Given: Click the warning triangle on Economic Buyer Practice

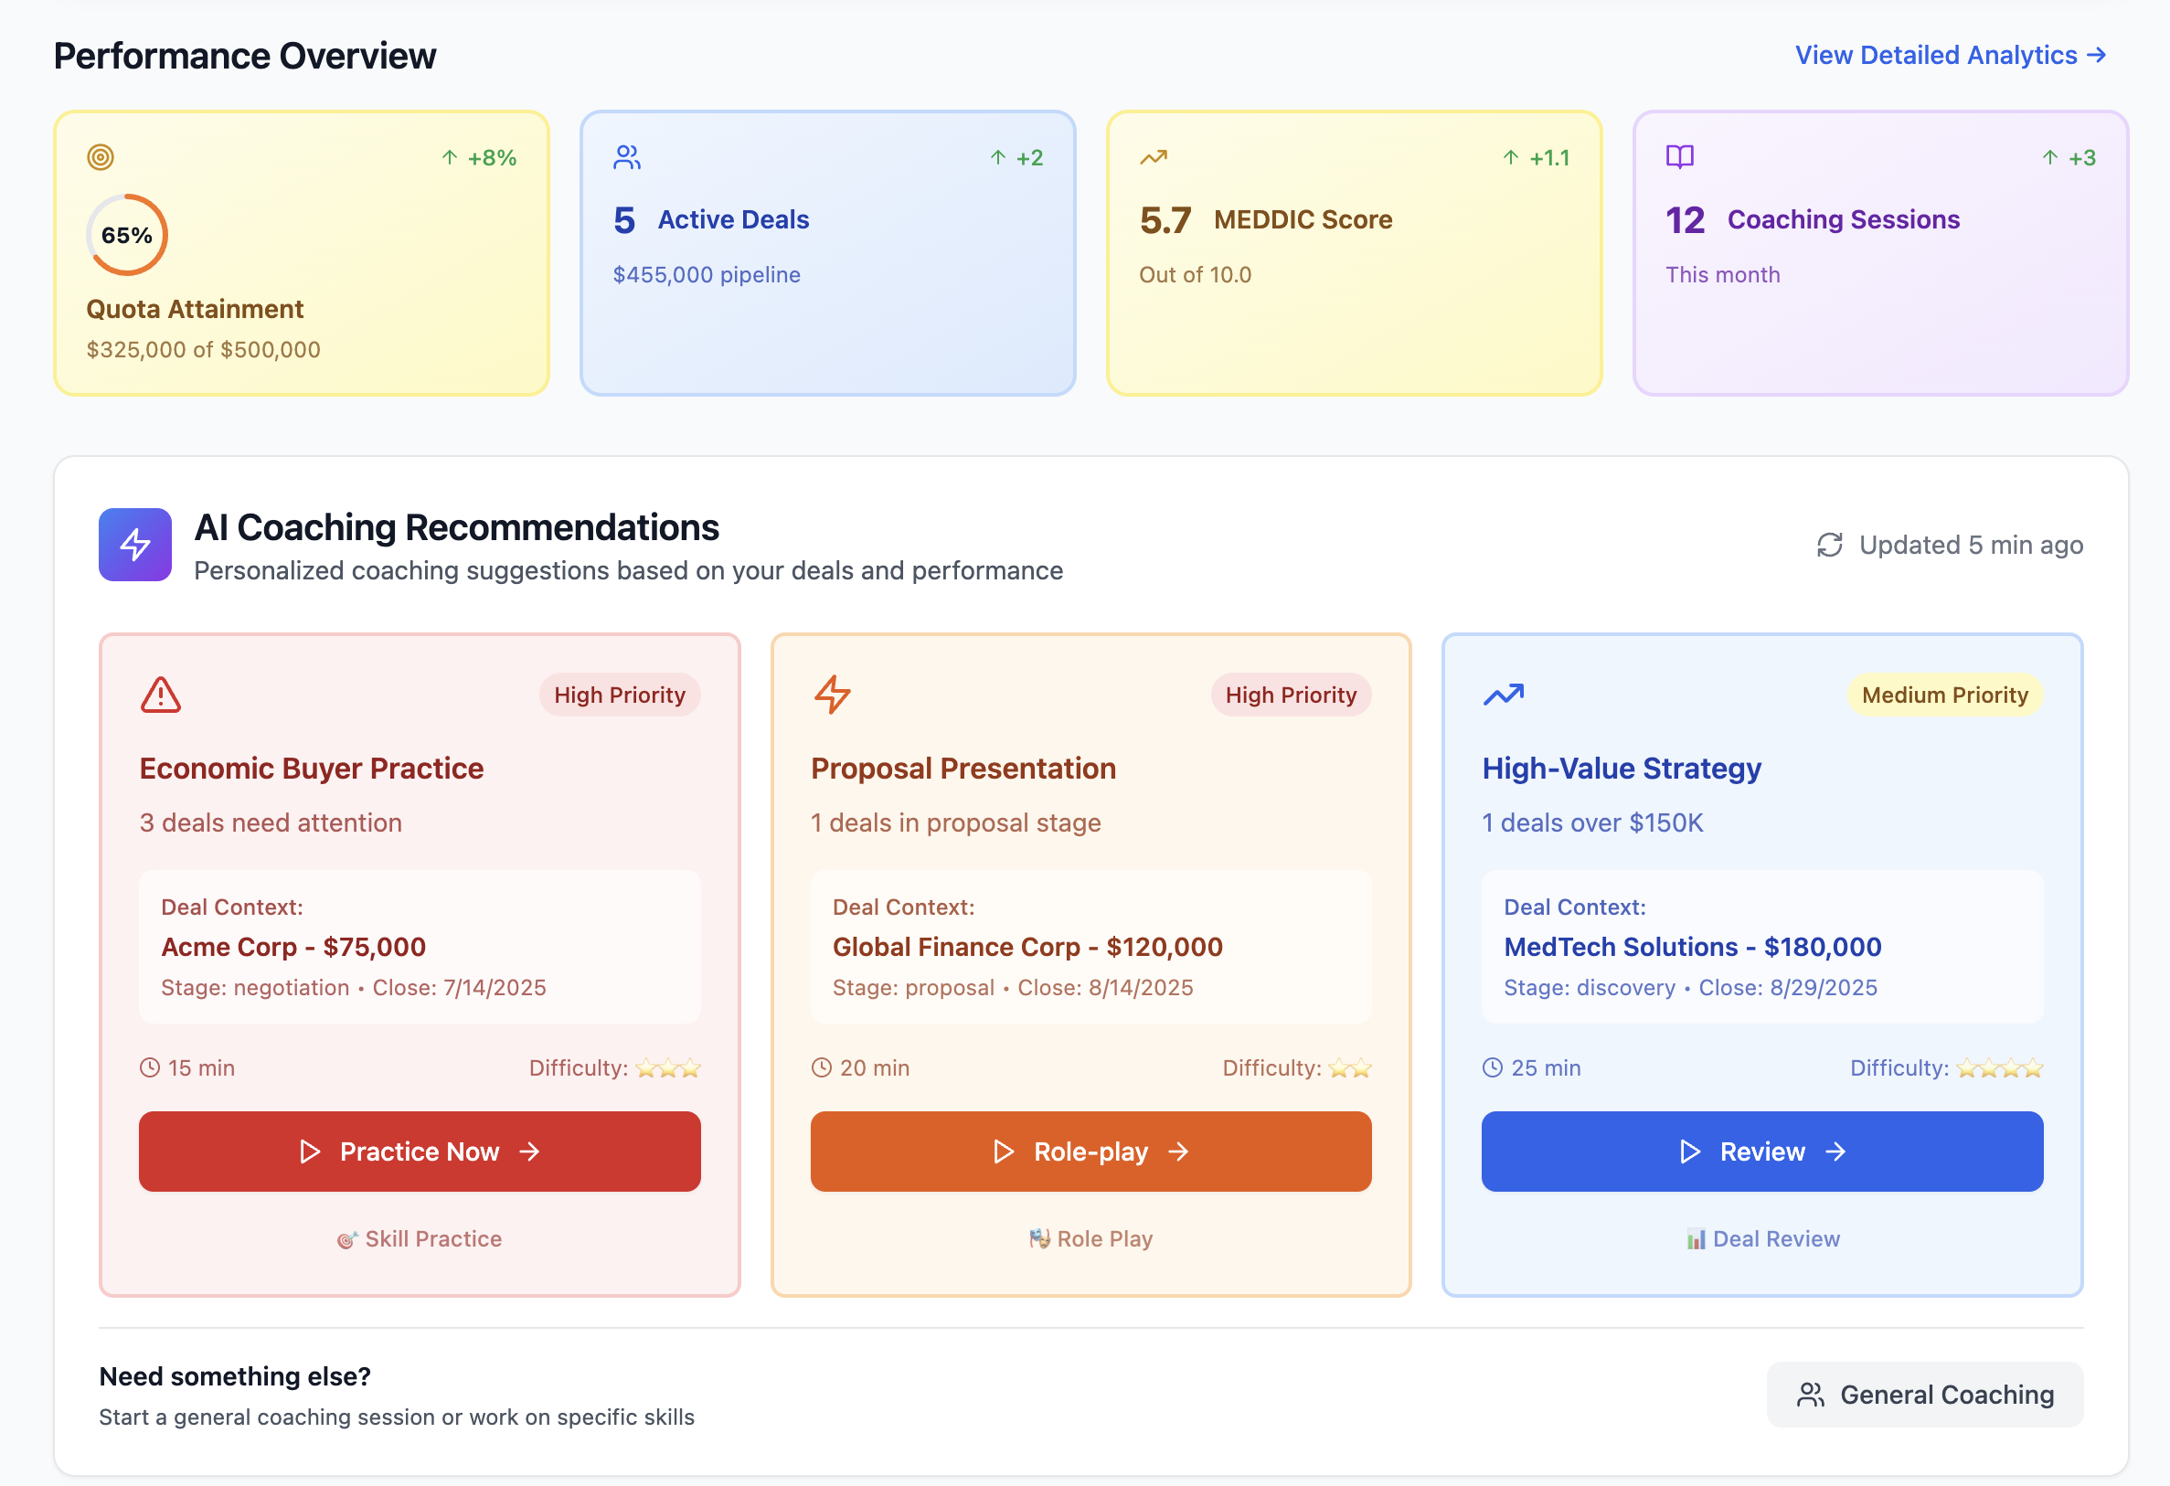Looking at the screenshot, I should (161, 695).
